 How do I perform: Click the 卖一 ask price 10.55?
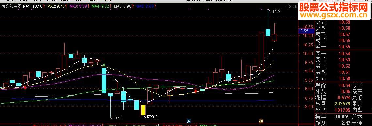[345, 47]
